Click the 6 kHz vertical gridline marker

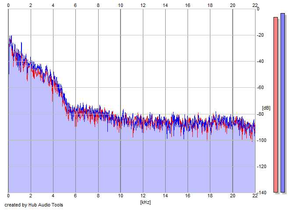click(75, 101)
